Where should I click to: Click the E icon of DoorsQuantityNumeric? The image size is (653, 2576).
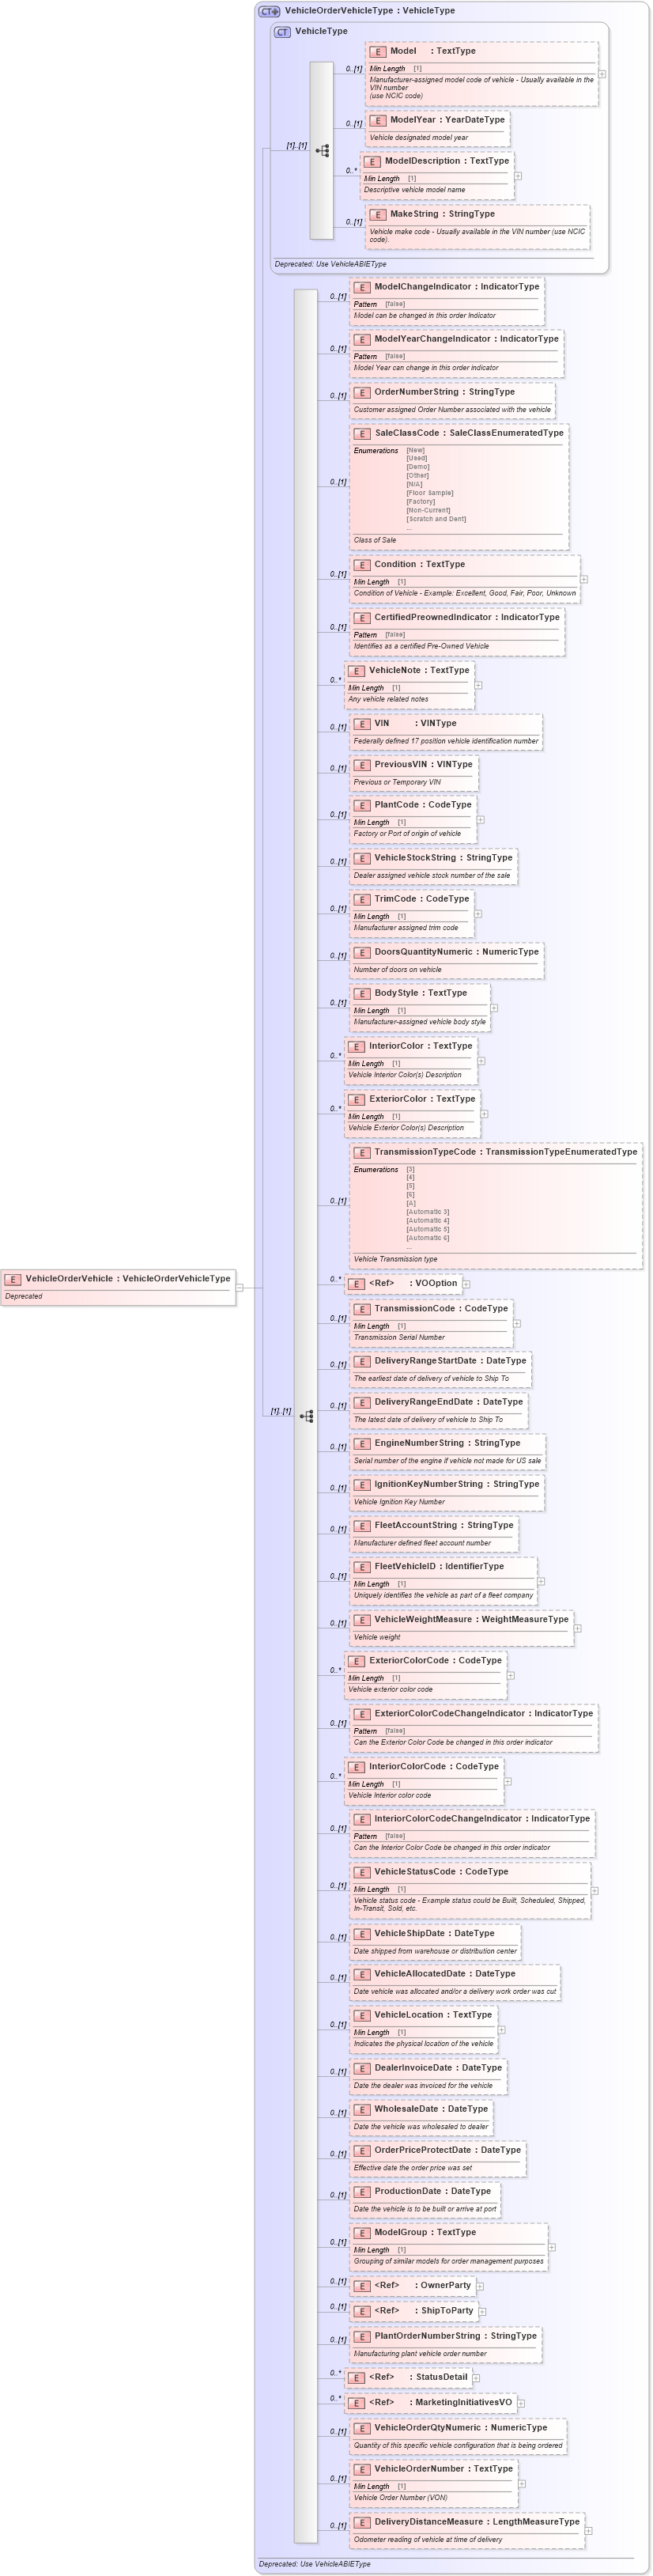click(362, 952)
